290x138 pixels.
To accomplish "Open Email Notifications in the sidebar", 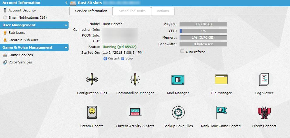I will tap(27, 18).
